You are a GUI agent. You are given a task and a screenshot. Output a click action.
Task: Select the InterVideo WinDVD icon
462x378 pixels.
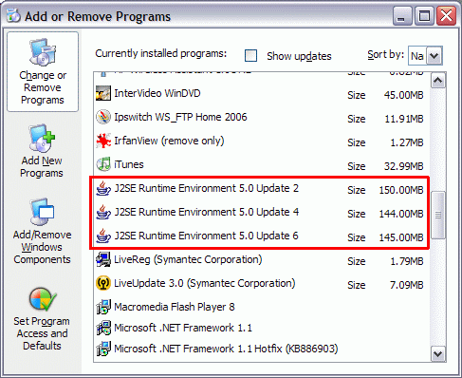103,93
